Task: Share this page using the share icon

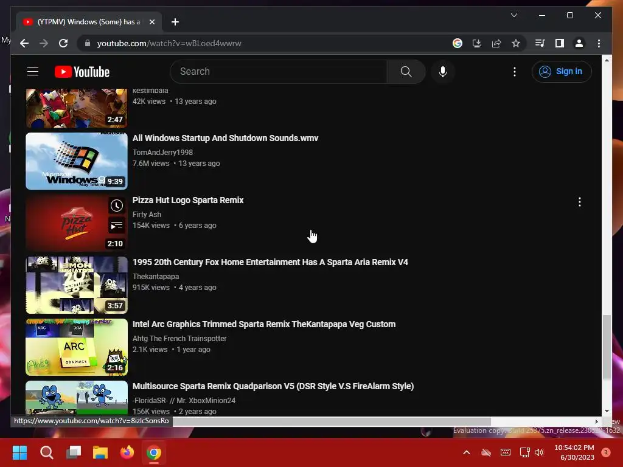Action: coord(496,43)
